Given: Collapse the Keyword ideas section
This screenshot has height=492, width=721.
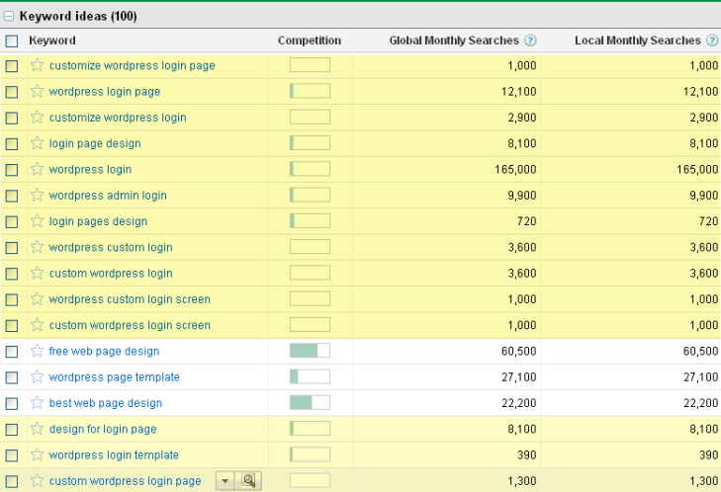Looking at the screenshot, I should point(9,17).
